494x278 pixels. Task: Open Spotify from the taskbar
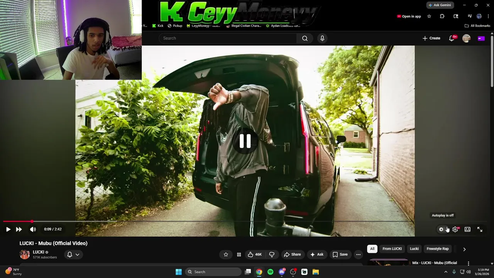270,272
